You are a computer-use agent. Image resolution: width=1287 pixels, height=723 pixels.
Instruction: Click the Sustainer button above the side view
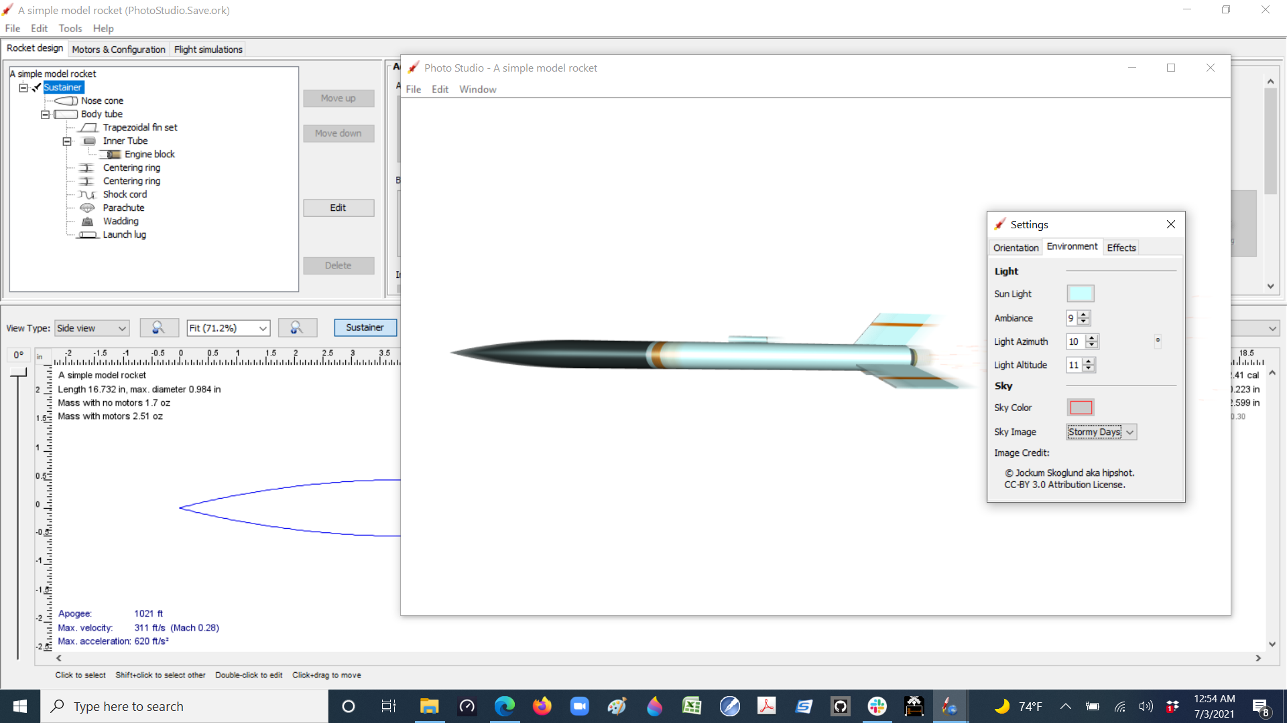click(365, 327)
